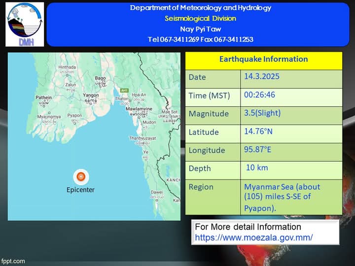Open the moezala.gov.mm website link
Image resolution: width=355 pixels, height=266 pixels.
tap(253, 237)
